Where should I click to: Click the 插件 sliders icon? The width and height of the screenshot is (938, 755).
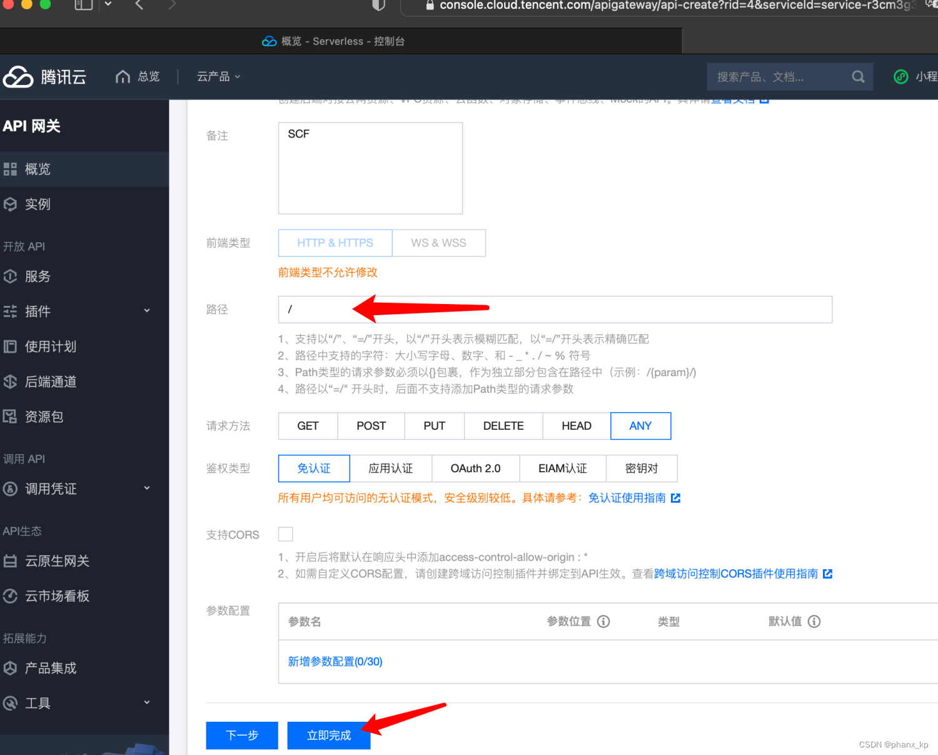tap(10, 312)
